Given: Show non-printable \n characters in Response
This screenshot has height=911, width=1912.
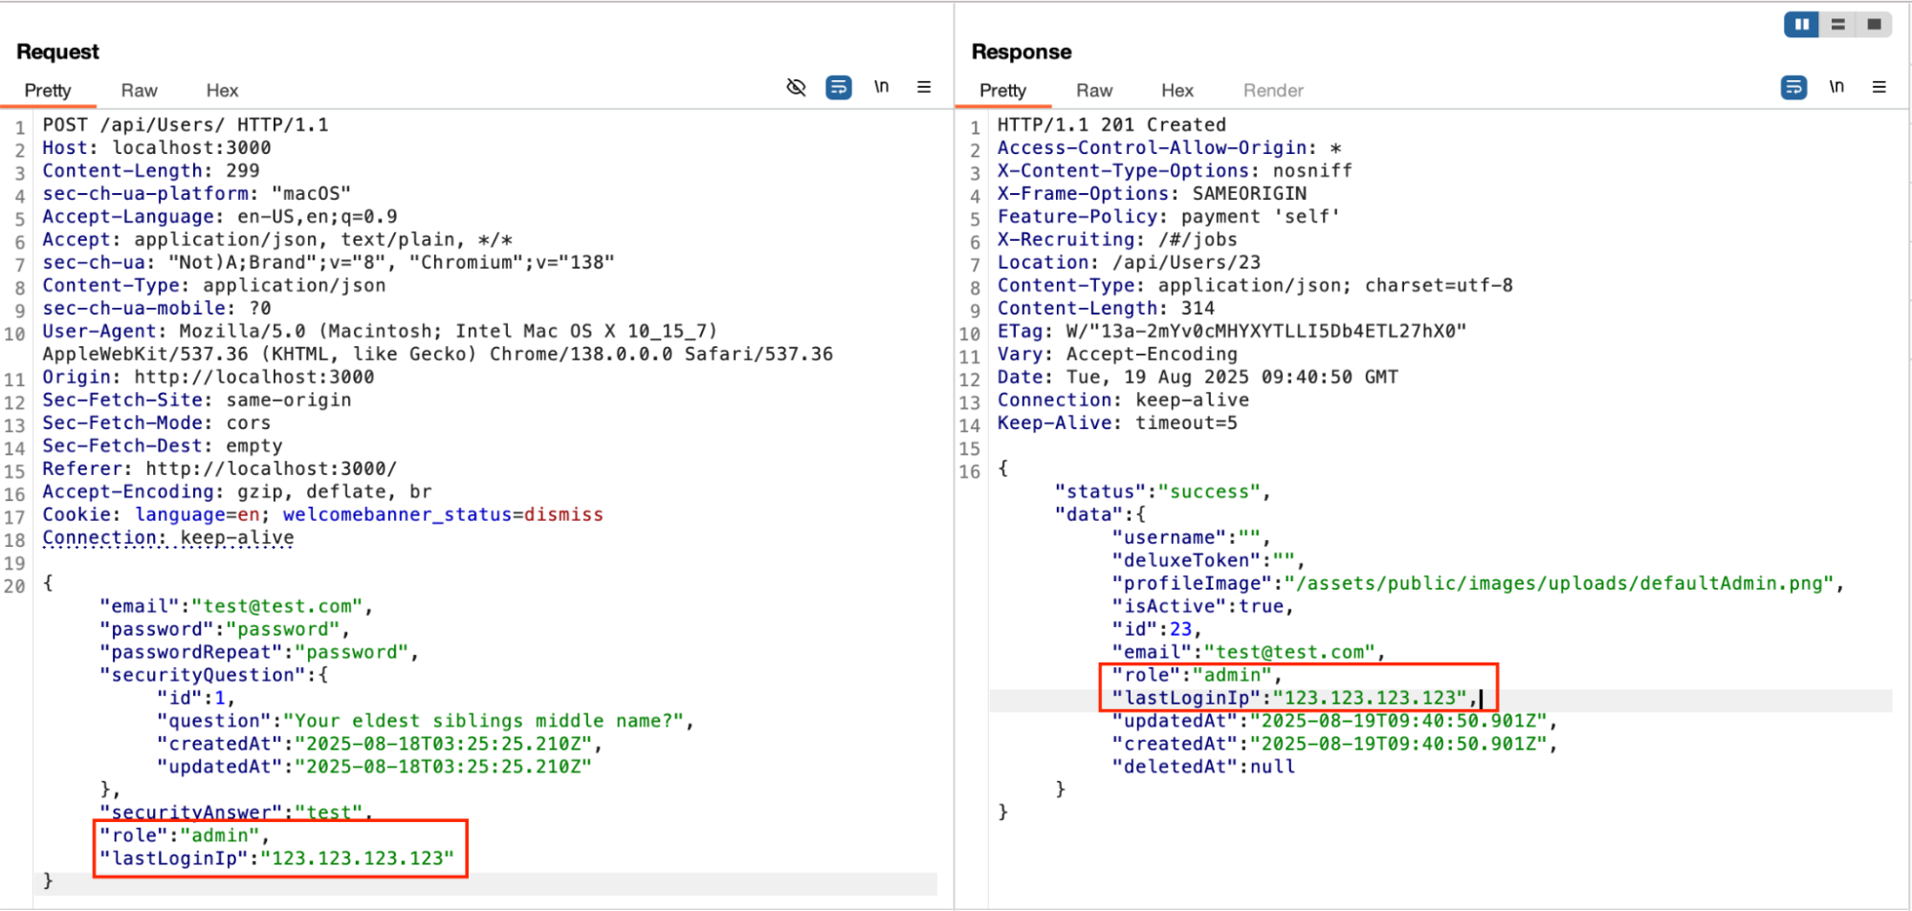Looking at the screenshot, I should point(1836,88).
